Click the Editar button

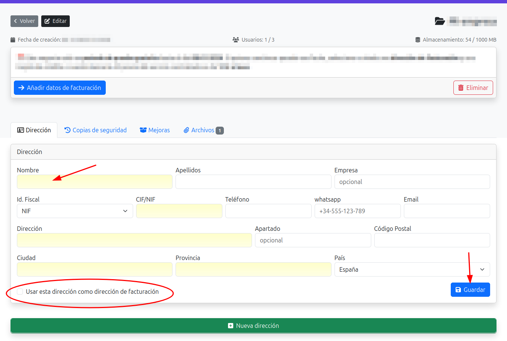point(55,21)
